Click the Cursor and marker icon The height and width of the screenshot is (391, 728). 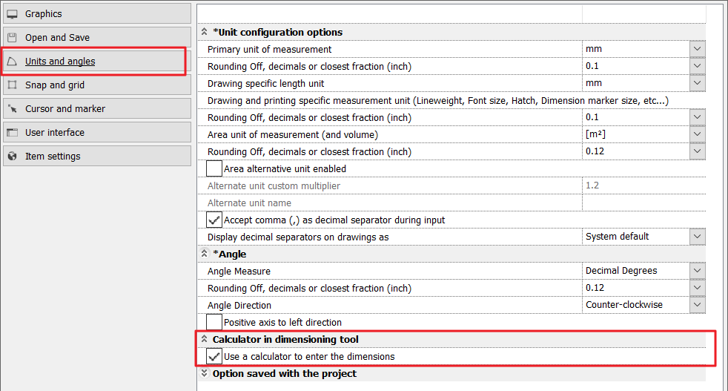pyautogui.click(x=12, y=109)
